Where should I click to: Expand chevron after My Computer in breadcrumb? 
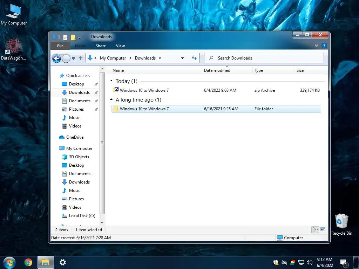coord(130,58)
